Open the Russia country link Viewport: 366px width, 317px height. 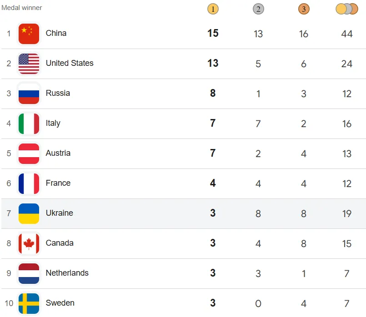pyautogui.click(x=58, y=93)
